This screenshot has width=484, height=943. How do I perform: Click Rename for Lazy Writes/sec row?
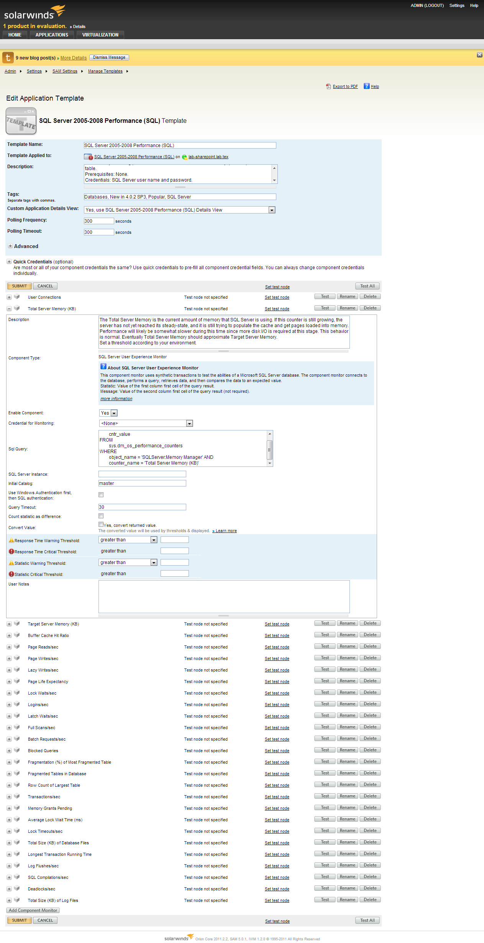[x=348, y=669]
